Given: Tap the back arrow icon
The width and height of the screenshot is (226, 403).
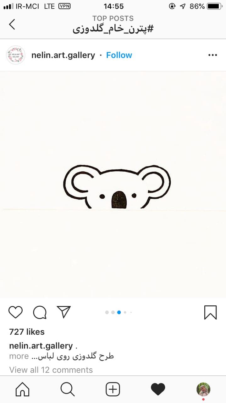Looking at the screenshot, I should point(12,24).
